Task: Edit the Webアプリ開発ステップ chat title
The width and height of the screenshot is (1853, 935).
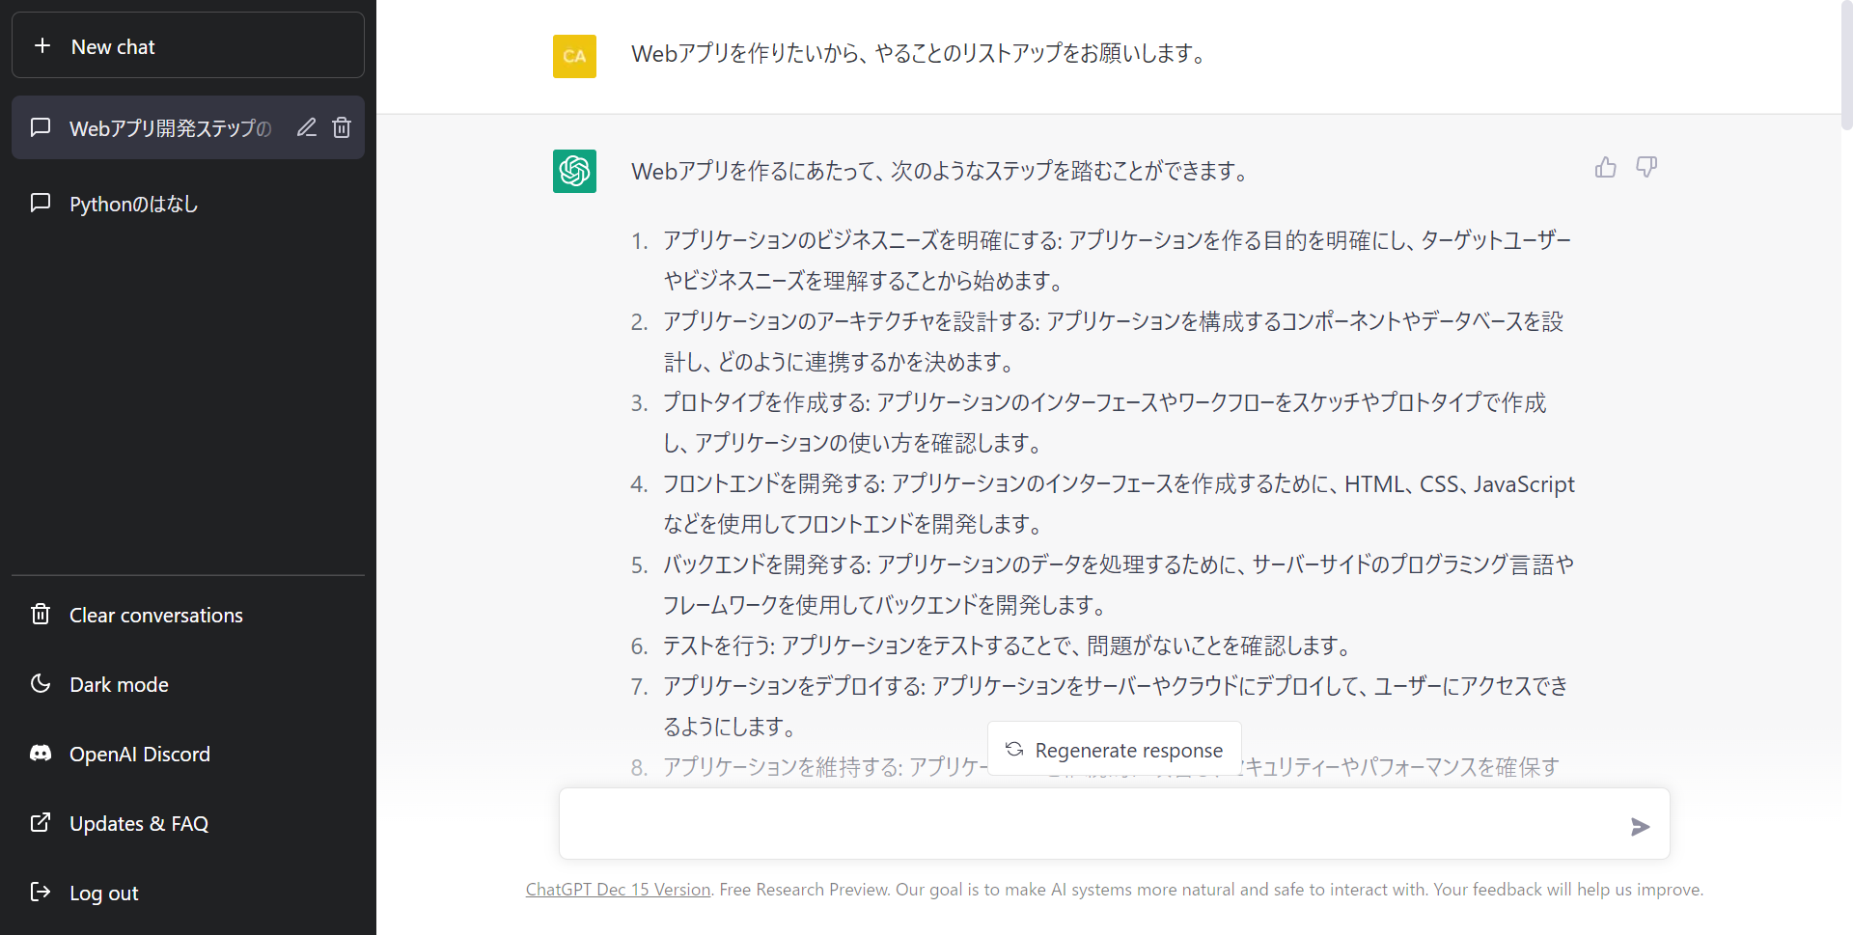Action: coord(306,126)
